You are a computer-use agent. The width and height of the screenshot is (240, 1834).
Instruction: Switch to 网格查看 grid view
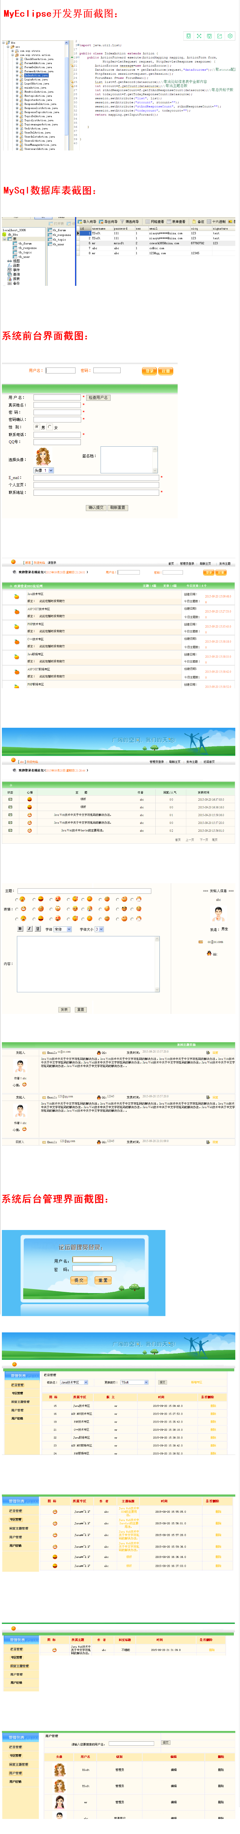pyautogui.click(x=155, y=221)
